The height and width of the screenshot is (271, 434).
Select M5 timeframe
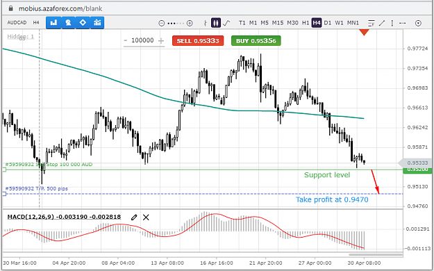(265, 23)
